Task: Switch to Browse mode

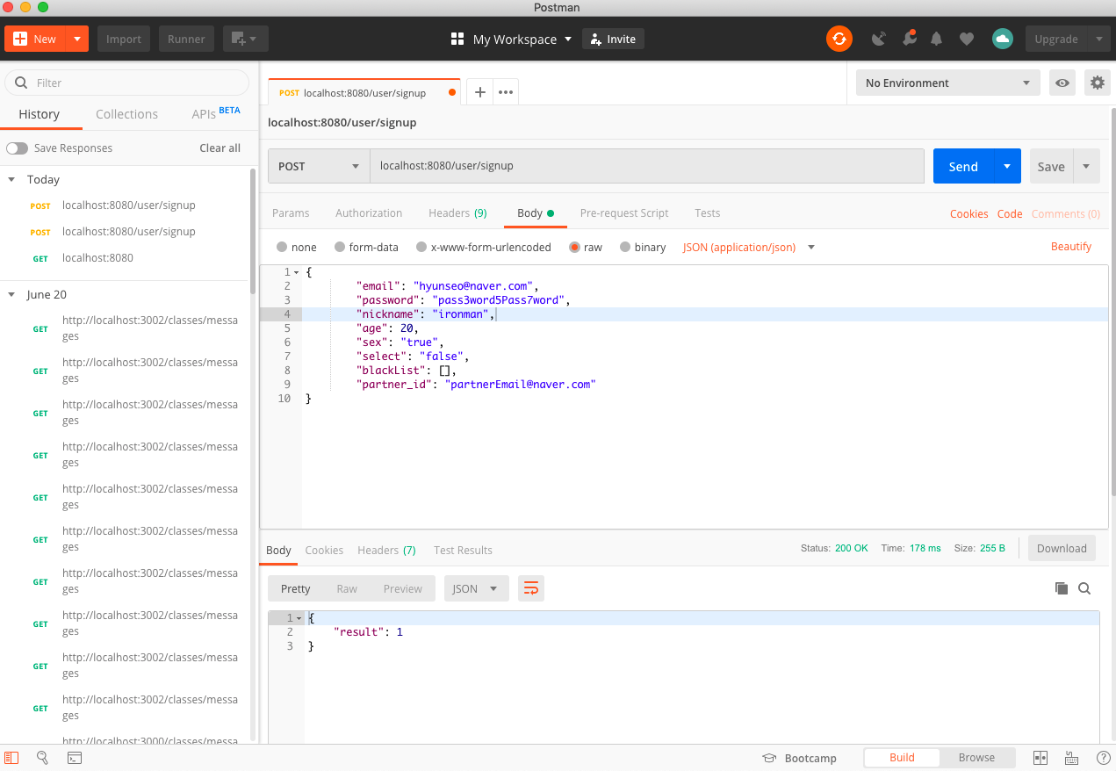Action: pyautogui.click(x=976, y=757)
